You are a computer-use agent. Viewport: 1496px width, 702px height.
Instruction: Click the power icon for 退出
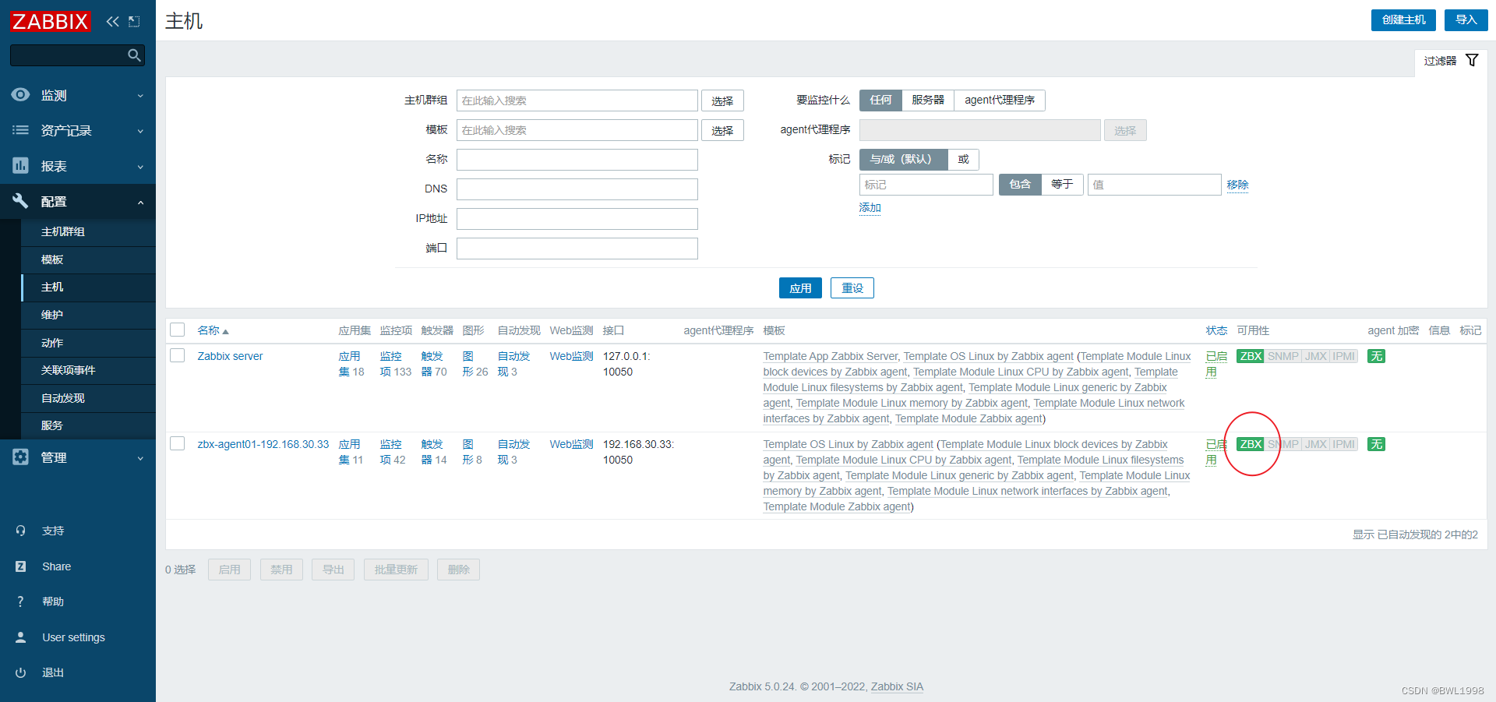21,672
